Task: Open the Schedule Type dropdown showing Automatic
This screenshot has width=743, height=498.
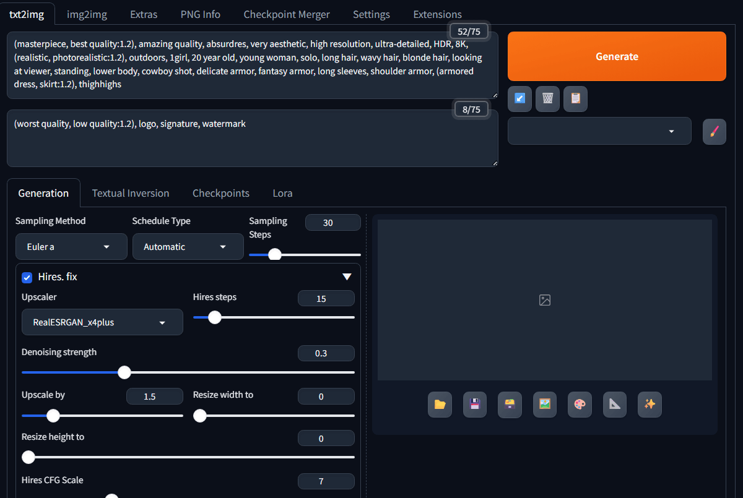Action: click(x=188, y=246)
